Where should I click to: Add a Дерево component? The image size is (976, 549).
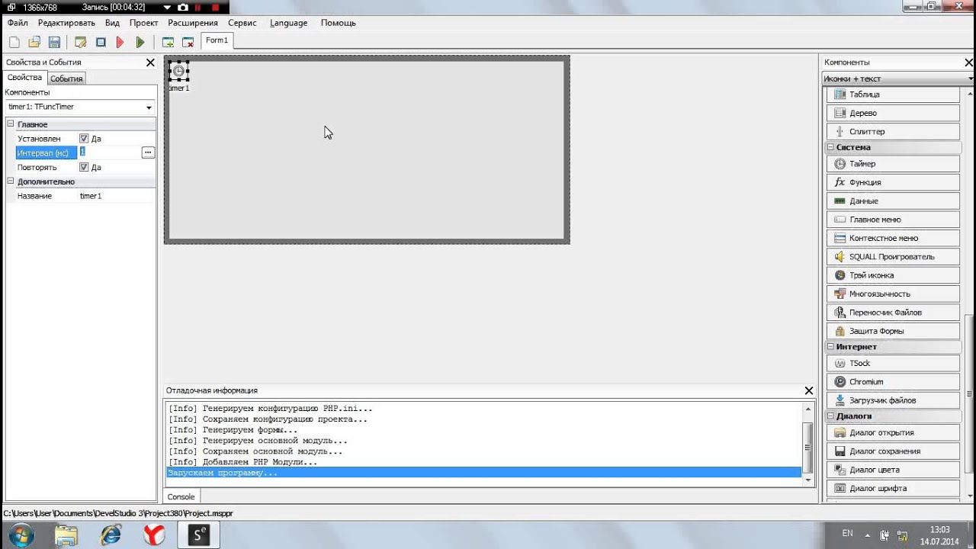click(893, 113)
